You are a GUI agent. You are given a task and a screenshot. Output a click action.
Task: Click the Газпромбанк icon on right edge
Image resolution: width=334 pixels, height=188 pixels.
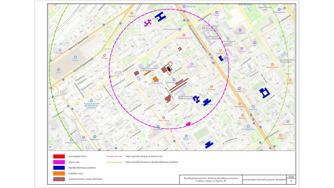pyautogui.click(x=288, y=121)
